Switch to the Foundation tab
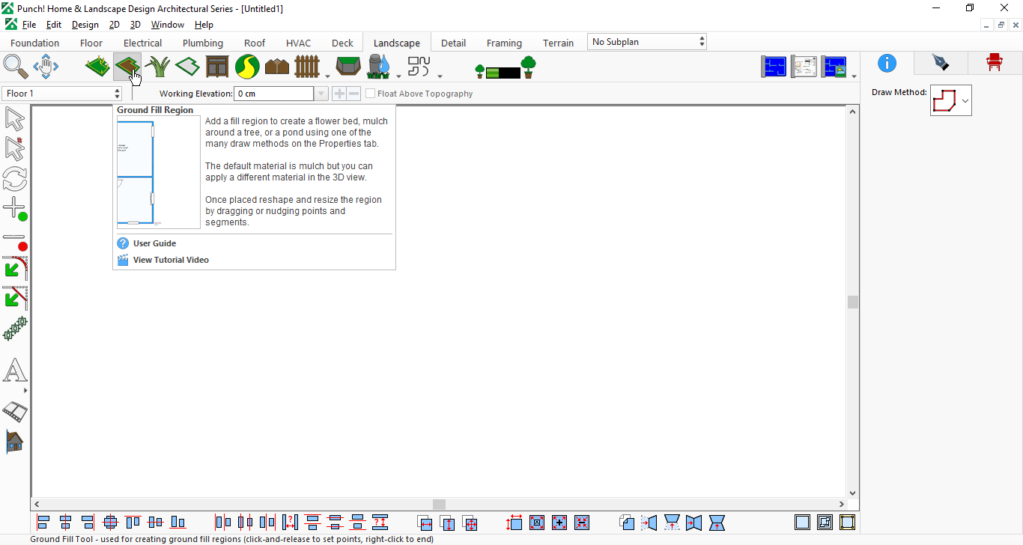 coord(35,43)
